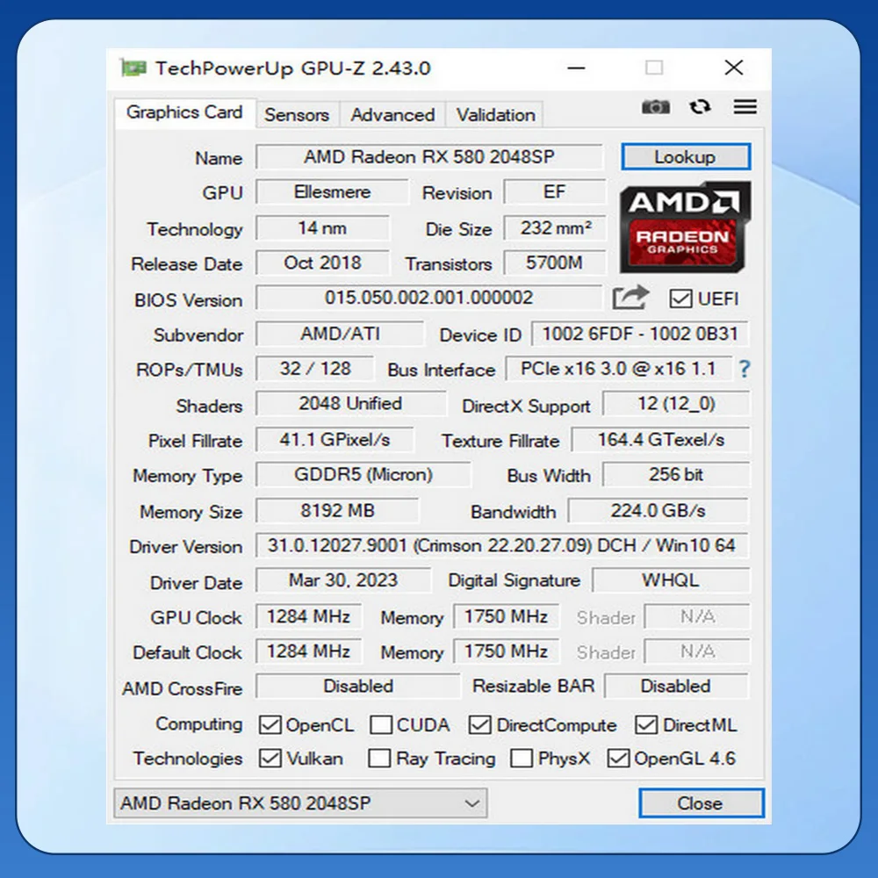The image size is (878, 878).
Task: Close GPU-Z with the title bar X
Action: (733, 68)
